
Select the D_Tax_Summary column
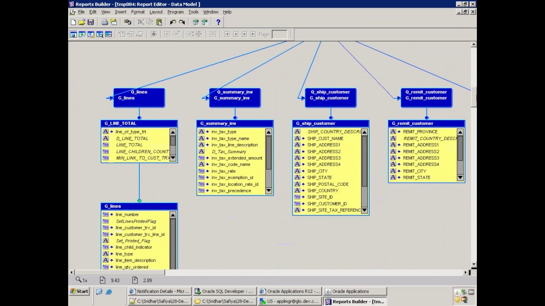[229, 151]
